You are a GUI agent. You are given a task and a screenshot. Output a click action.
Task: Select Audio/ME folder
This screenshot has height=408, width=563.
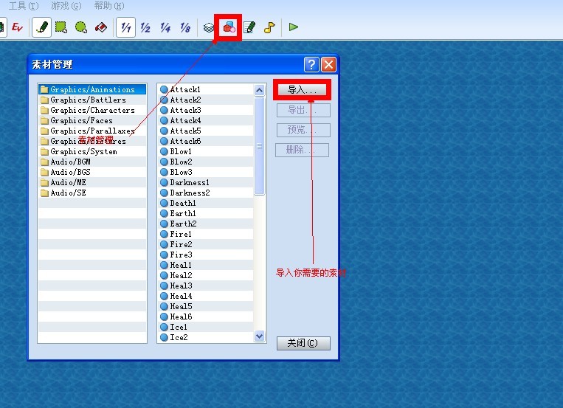pyautogui.click(x=92, y=182)
